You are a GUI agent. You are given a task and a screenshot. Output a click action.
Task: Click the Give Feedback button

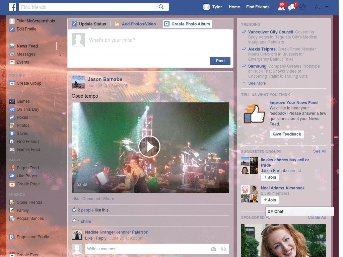pyautogui.click(x=287, y=134)
